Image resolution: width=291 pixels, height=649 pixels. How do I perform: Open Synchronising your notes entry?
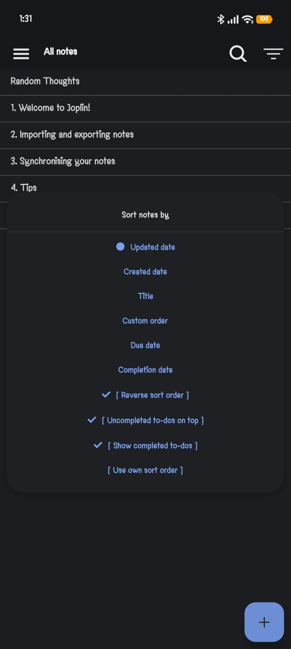(145, 162)
